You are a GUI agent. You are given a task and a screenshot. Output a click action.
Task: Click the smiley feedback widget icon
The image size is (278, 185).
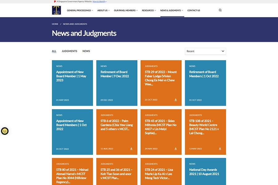5,131
